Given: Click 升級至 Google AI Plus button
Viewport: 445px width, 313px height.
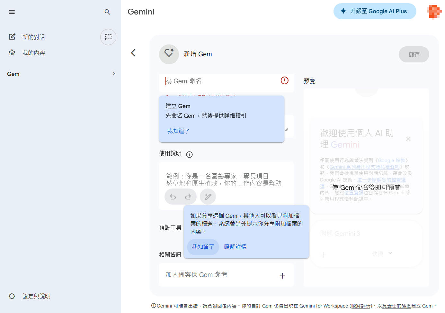Looking at the screenshot, I should 375,11.
